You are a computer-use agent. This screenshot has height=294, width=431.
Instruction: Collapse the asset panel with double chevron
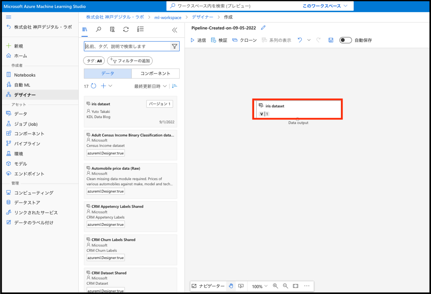coord(175,30)
